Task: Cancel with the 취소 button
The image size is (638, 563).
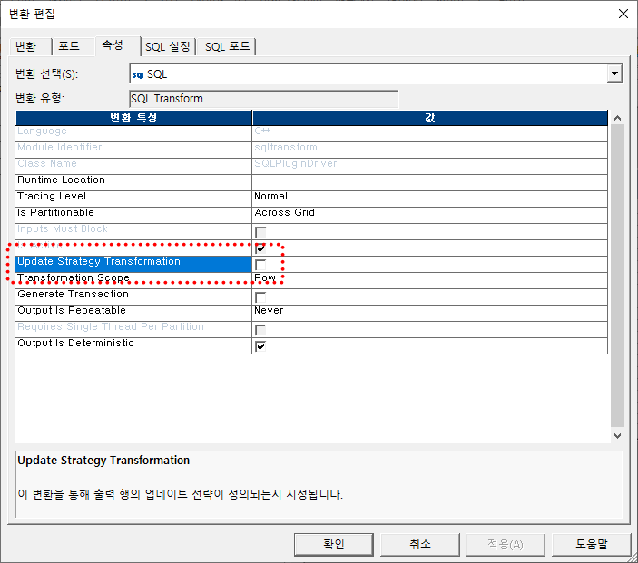Action: pos(420,544)
